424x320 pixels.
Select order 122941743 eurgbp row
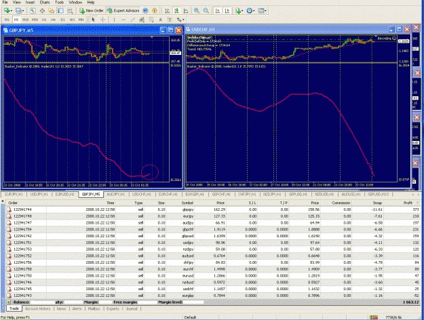213,296
